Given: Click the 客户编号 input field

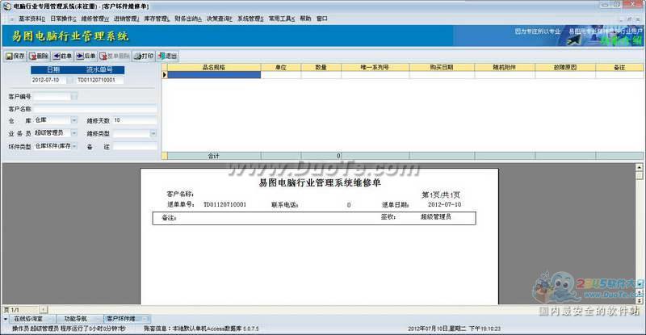Looking at the screenshot, I should coord(52,96).
